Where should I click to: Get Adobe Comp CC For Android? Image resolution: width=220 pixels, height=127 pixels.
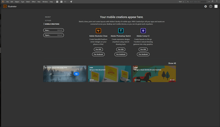(x=143, y=54)
